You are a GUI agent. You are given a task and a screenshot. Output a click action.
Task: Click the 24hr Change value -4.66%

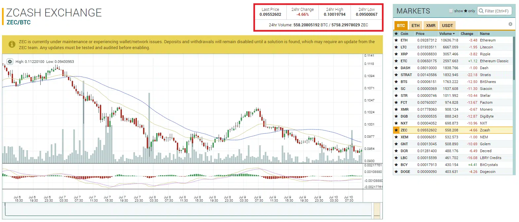click(x=302, y=14)
